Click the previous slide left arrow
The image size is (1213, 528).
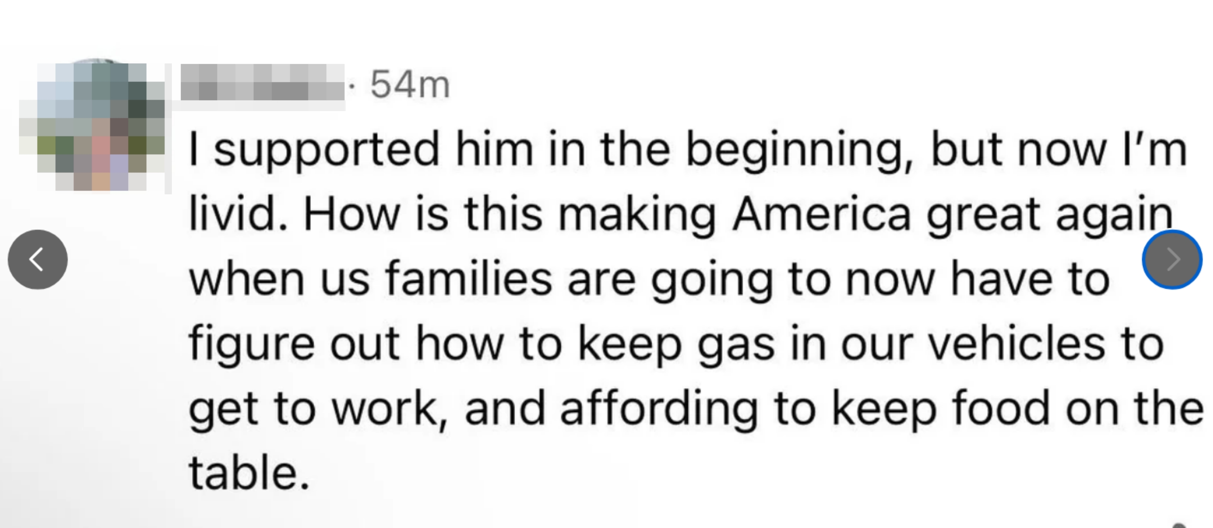(x=38, y=259)
